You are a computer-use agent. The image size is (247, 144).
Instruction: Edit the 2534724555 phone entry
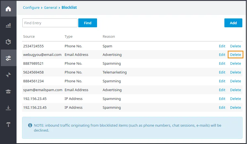click(222, 46)
